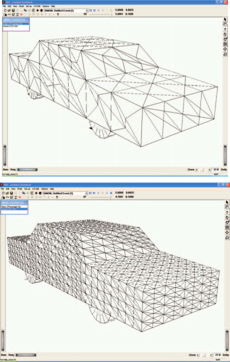The image size is (230, 362).
Task: Click the zoom value field 27.8 in upper window
Action: coord(215,169)
